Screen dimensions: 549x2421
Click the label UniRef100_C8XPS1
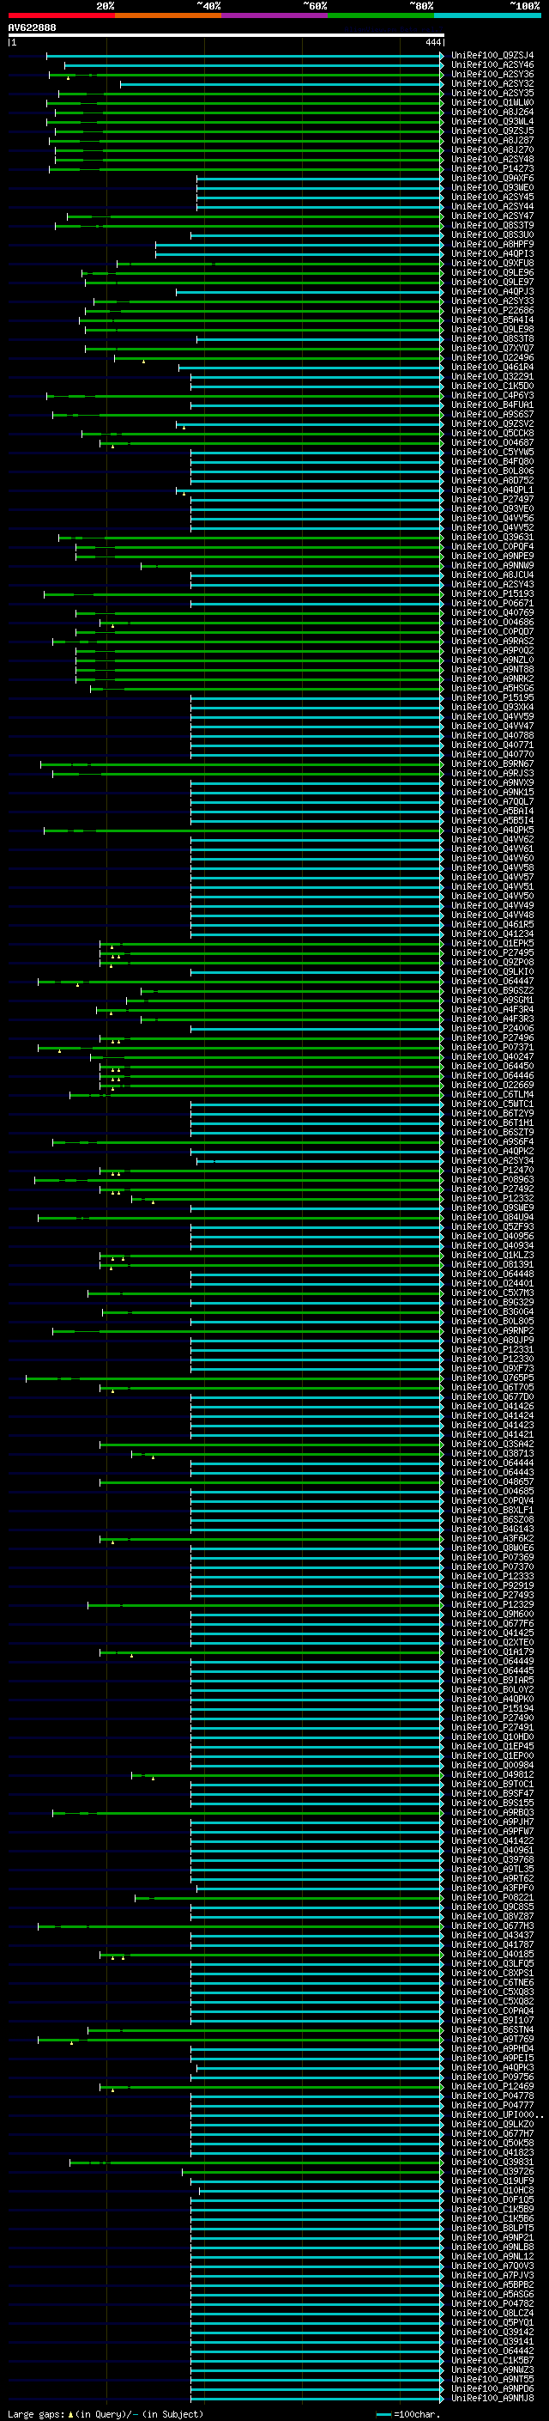point(492,1973)
